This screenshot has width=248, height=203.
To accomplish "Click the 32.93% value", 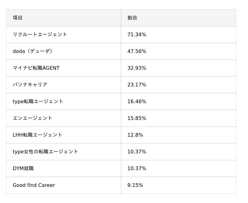I will 137,68.
